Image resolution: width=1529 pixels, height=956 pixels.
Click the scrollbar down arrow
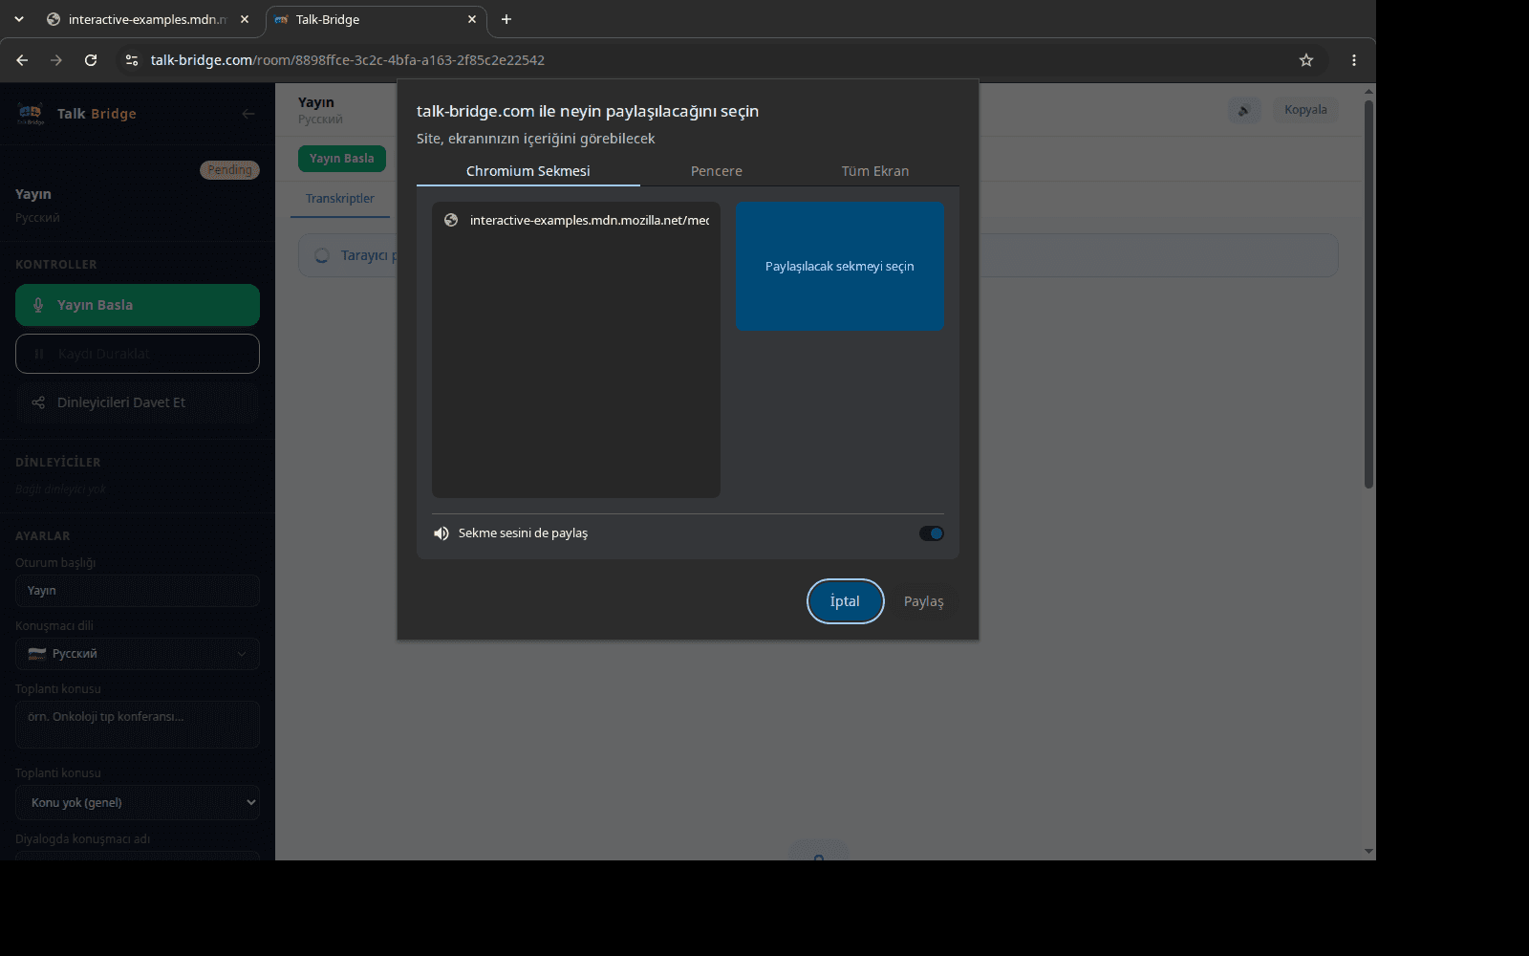(x=1368, y=851)
